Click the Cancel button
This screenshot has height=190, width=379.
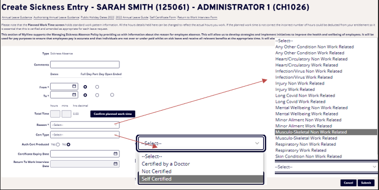coord(348,183)
